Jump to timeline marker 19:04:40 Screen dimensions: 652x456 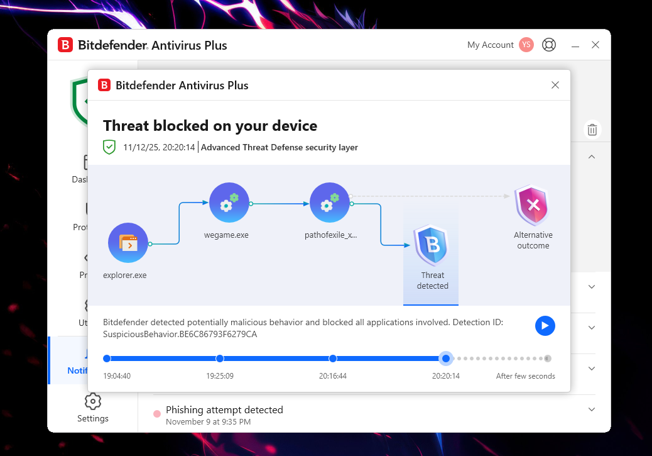point(107,359)
